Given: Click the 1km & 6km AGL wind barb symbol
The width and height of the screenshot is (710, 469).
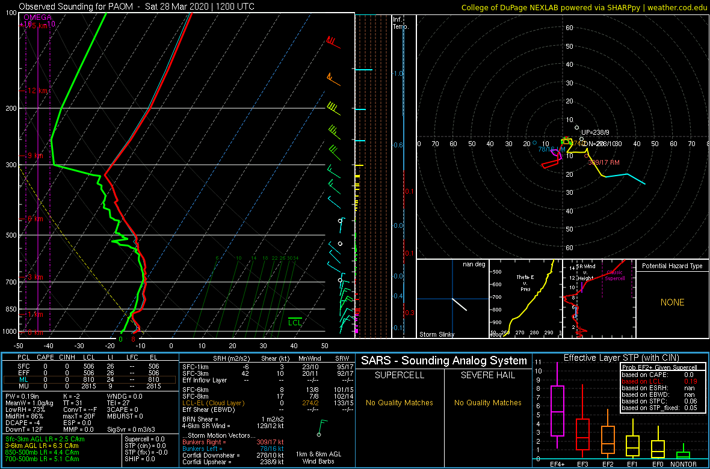Looking at the screenshot, I should [321, 428].
